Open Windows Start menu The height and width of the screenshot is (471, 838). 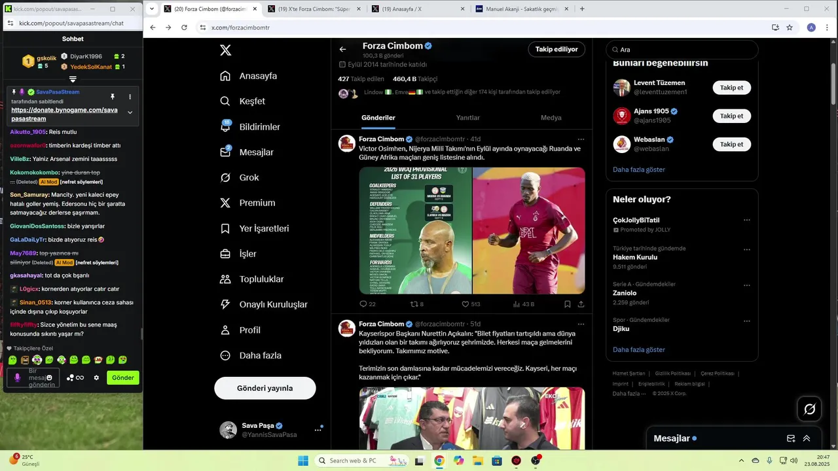(x=303, y=461)
